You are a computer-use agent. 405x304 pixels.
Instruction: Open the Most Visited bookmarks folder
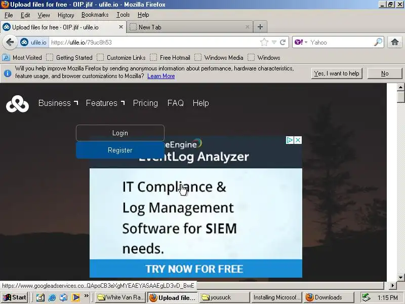click(x=22, y=57)
